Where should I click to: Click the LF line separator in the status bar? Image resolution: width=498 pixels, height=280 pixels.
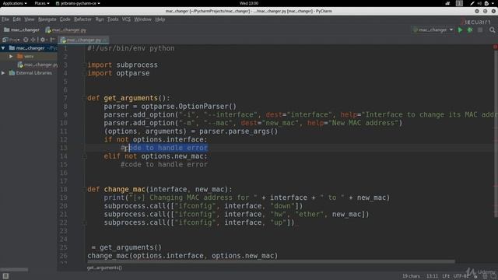pos(446,276)
